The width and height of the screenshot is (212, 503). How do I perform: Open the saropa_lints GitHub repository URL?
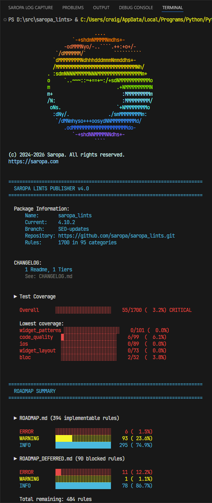(117, 236)
